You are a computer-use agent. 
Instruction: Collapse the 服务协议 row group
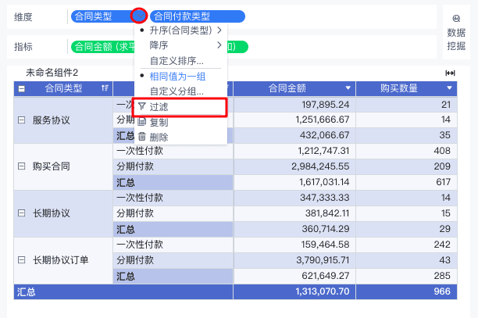pos(22,120)
